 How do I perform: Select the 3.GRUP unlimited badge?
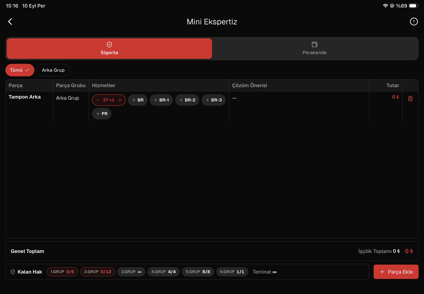(131, 272)
